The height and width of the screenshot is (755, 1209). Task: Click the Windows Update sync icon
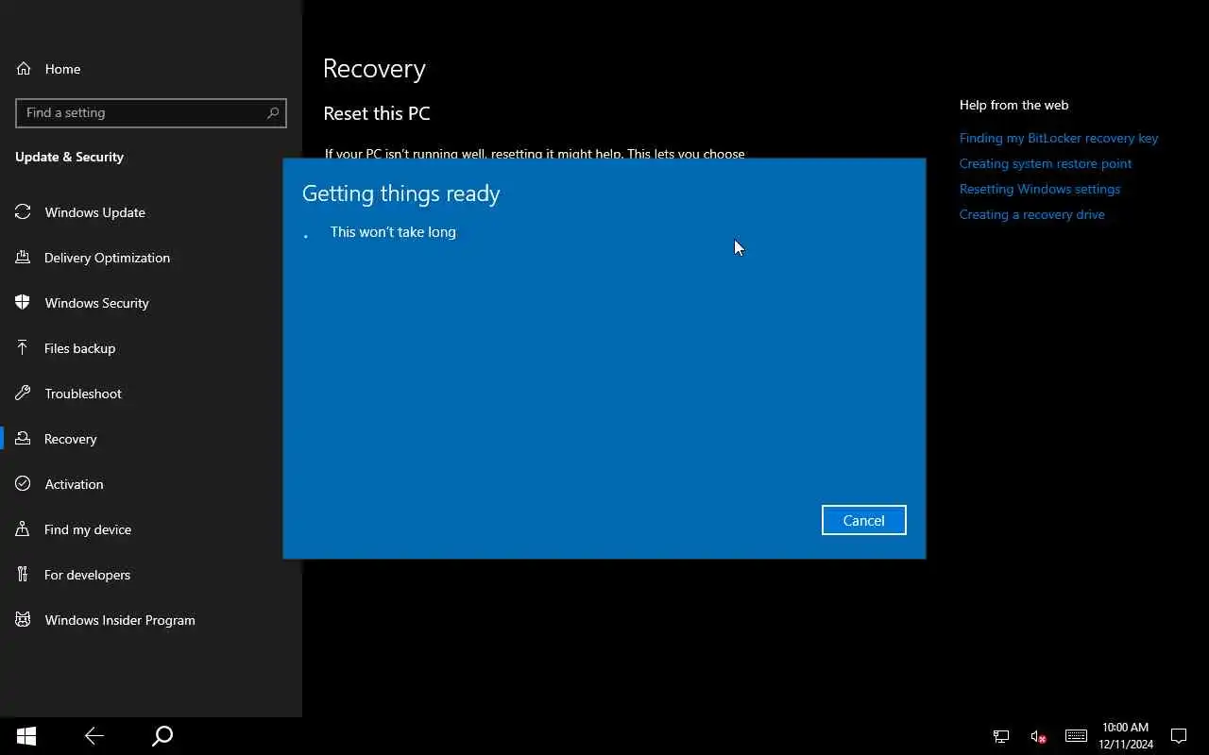[23, 212]
